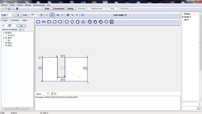Delete add-in with the red X
The width and height of the screenshot is (202, 114).
click(x=55, y=94)
